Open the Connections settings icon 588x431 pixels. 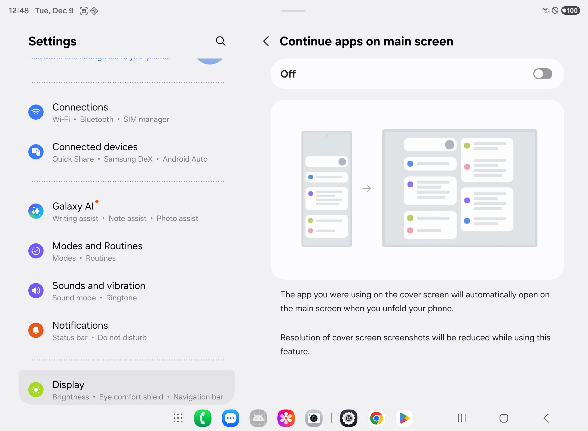(x=36, y=112)
